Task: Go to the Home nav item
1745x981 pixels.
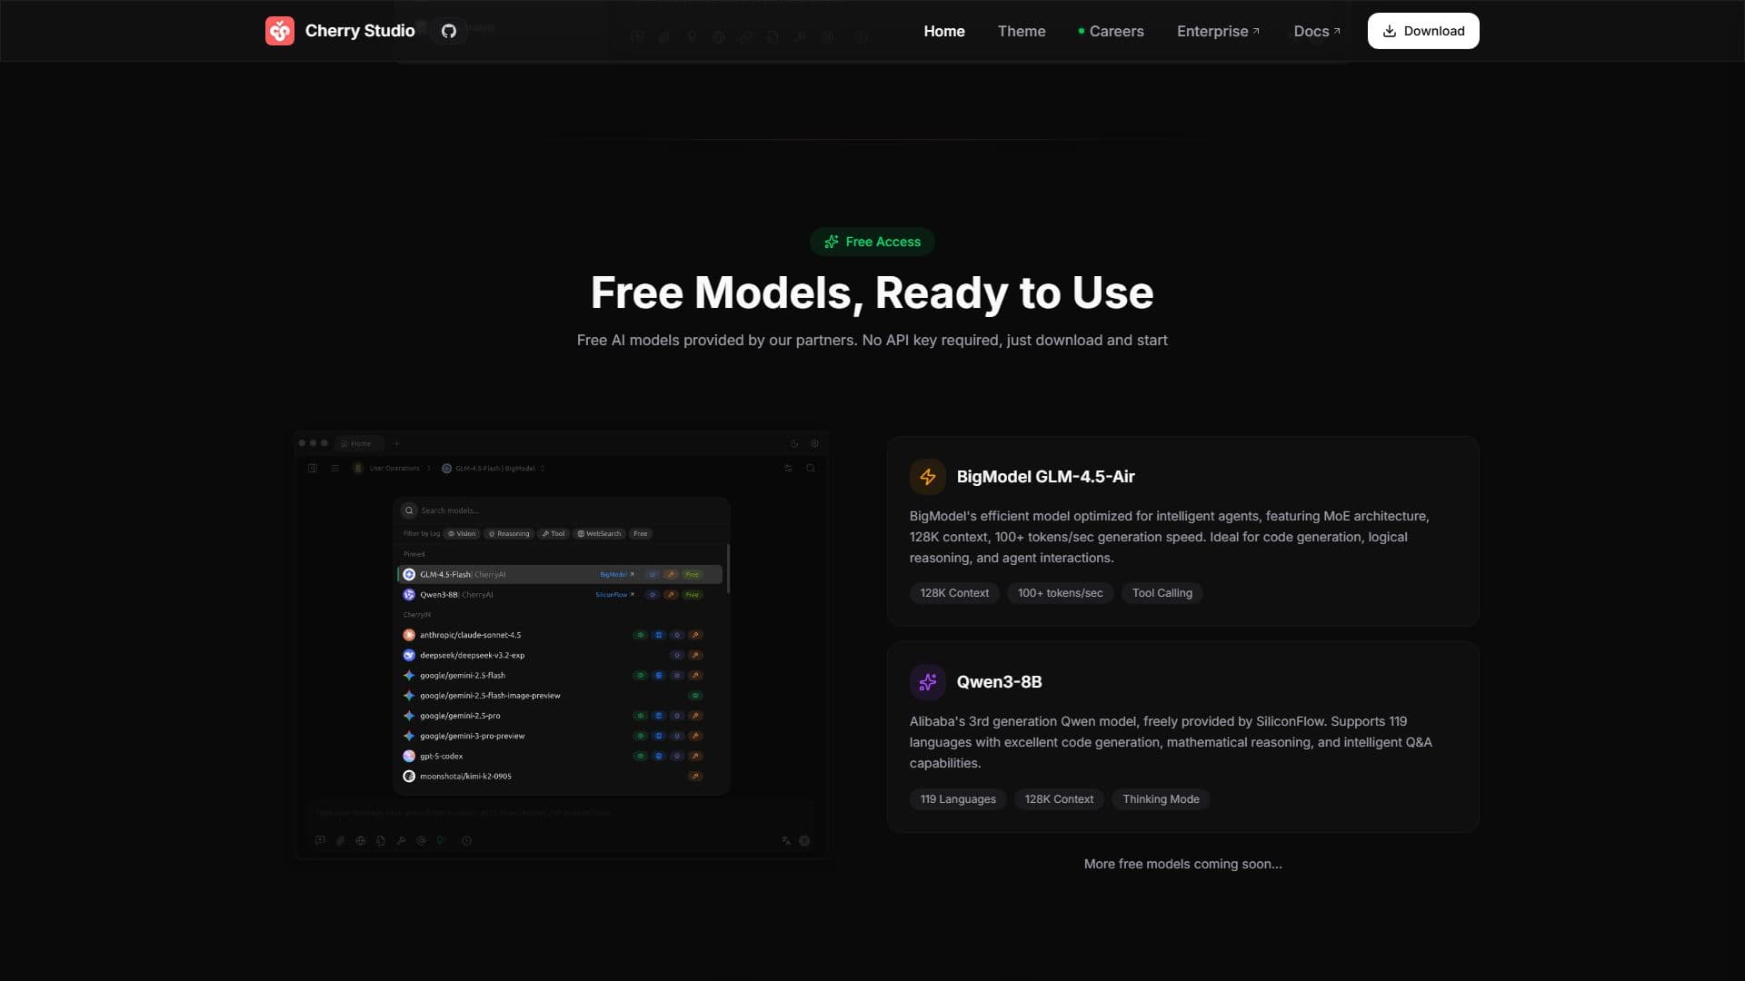Action: [x=944, y=31]
